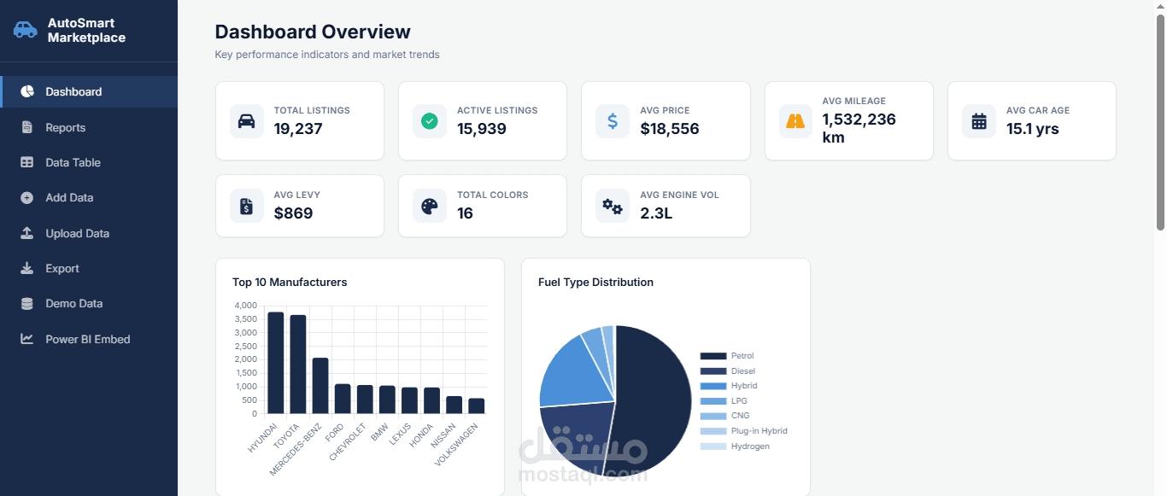Screen dimensions: 1167x496
Task: Click the AutoSmart Marketplace title
Action: click(86, 30)
